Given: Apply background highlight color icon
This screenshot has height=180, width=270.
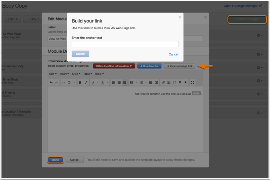Looking at the screenshot, I should (103, 82).
